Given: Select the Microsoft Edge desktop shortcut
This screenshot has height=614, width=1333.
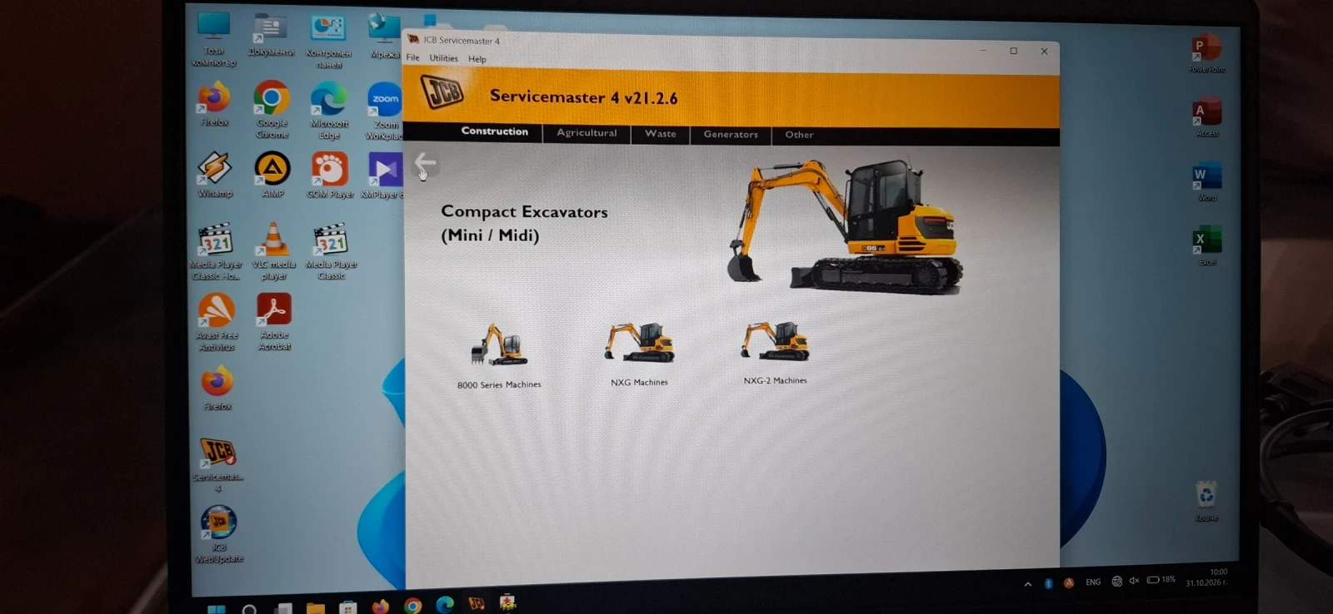Looking at the screenshot, I should [329, 111].
